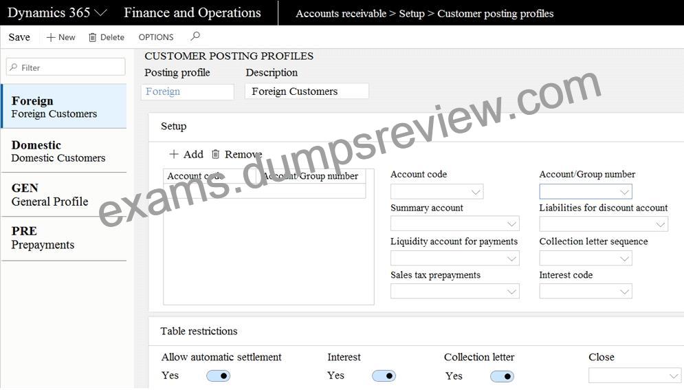Toggle the Collection letter switch
The height and width of the screenshot is (390, 684).
(x=502, y=376)
